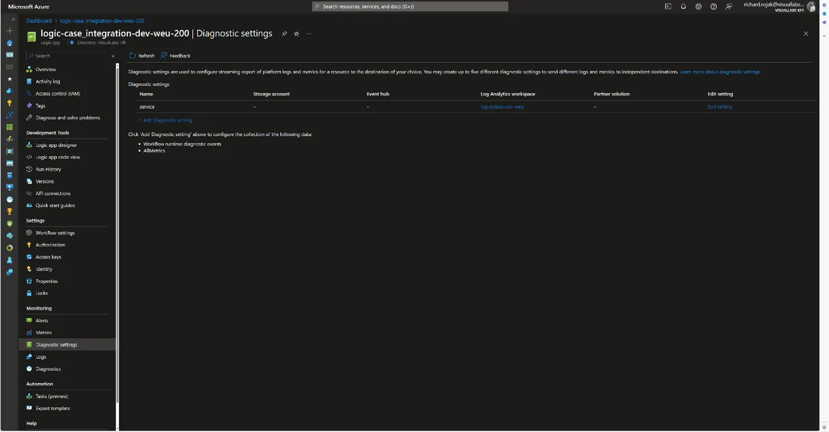Click the resource menu vertical scrollbar
This screenshot has height=432, width=829.
(118, 234)
